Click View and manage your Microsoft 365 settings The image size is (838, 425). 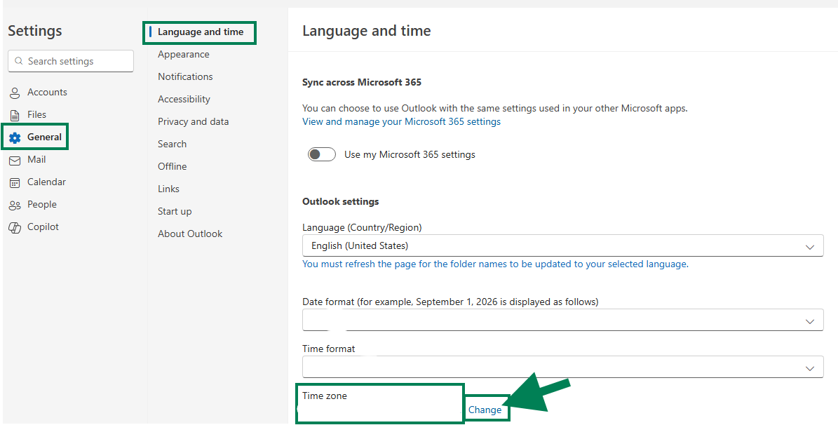click(x=401, y=121)
